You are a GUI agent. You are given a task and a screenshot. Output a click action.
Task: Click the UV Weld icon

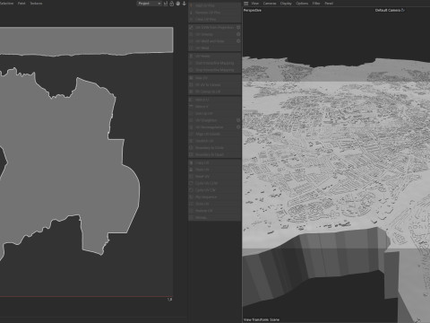click(192, 48)
